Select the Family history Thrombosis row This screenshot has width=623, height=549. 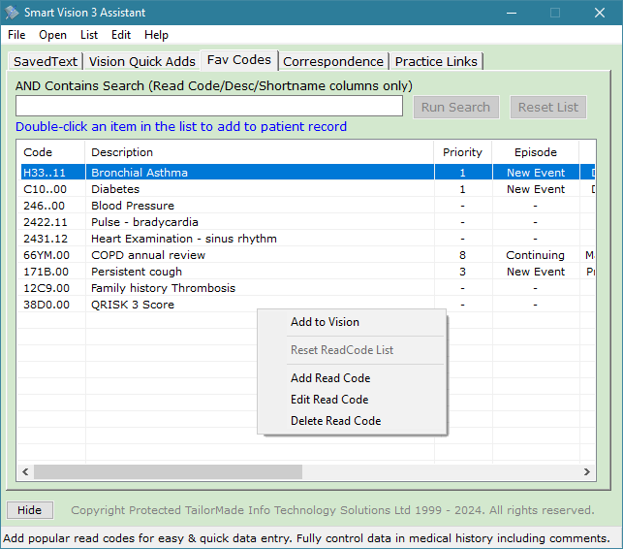[306, 288]
